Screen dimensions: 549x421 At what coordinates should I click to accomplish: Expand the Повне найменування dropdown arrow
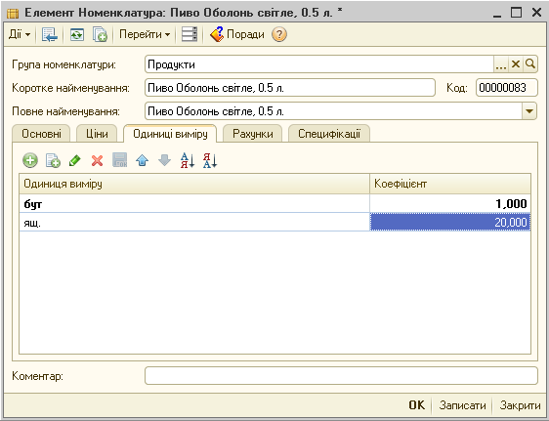pos(529,111)
